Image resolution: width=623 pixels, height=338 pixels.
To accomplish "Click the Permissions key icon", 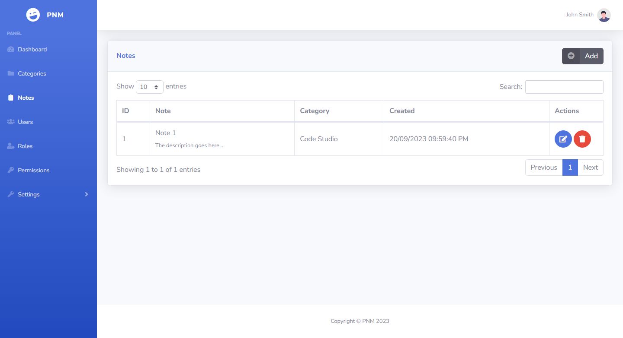I will coord(11,170).
